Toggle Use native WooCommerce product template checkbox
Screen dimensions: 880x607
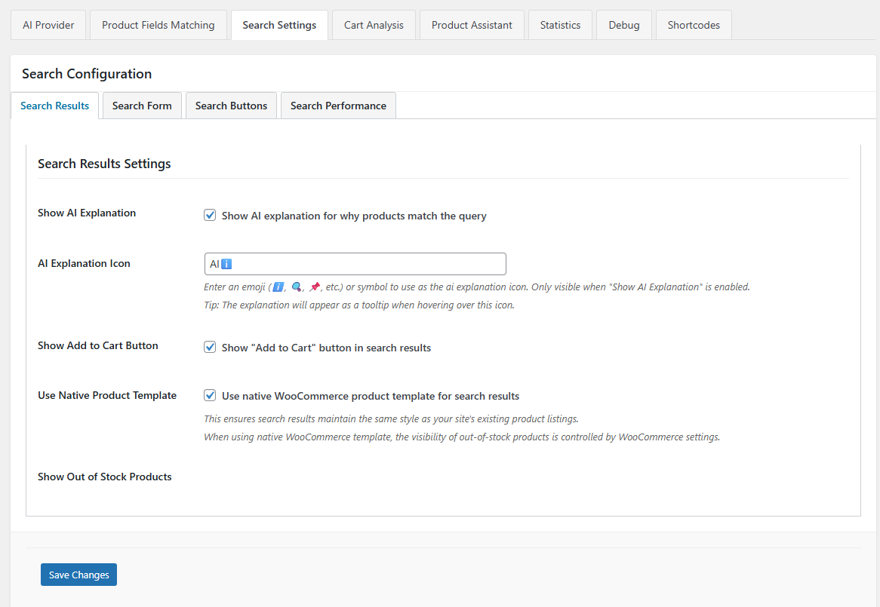[x=210, y=395]
